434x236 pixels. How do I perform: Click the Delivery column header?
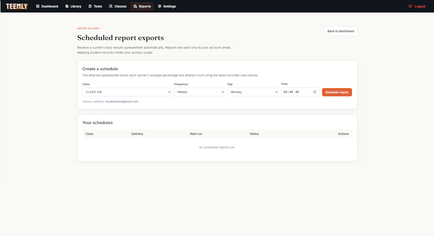tap(137, 134)
